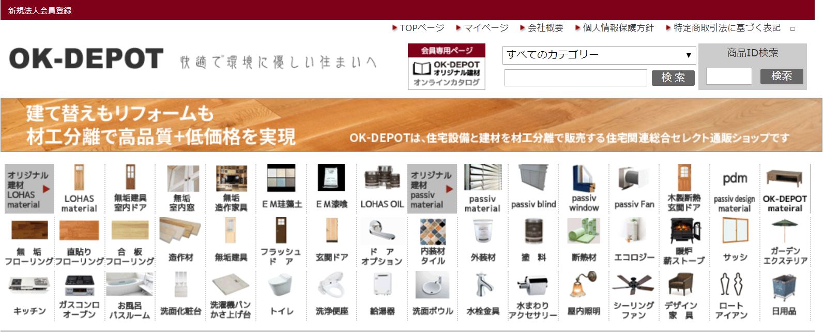This screenshot has height=333, width=824.
Task: Expand the すべてのカテゴリー dropdown
Action: 599,55
